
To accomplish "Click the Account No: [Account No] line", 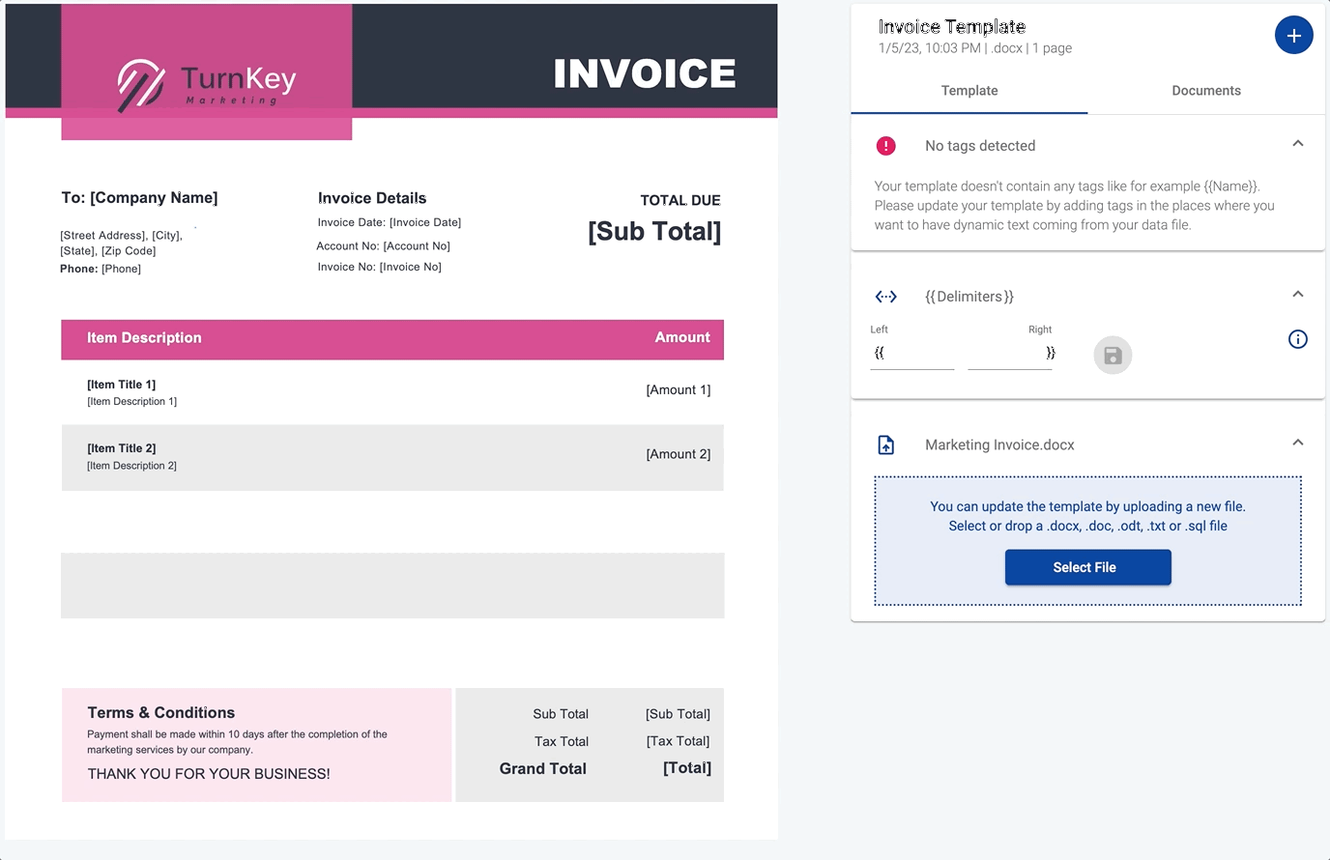I will (x=384, y=245).
